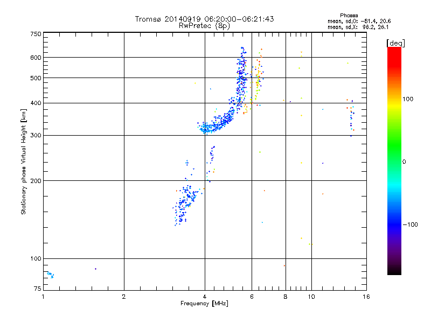Click the plot title 'Tromsø 20140919 06:20:00-06:21:43'
Image resolution: width=431 pixels, height=323 pixels.
[204, 19]
